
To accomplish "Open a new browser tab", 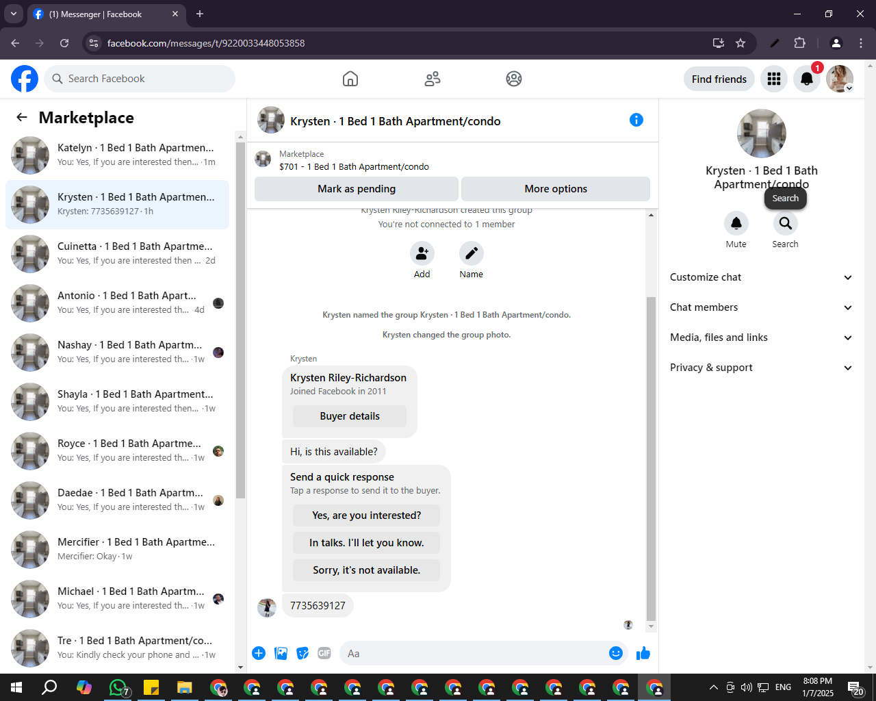I will (x=200, y=14).
